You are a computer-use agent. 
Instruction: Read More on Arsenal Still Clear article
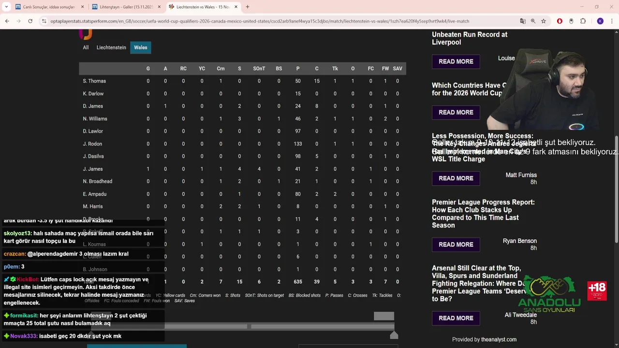(456, 318)
